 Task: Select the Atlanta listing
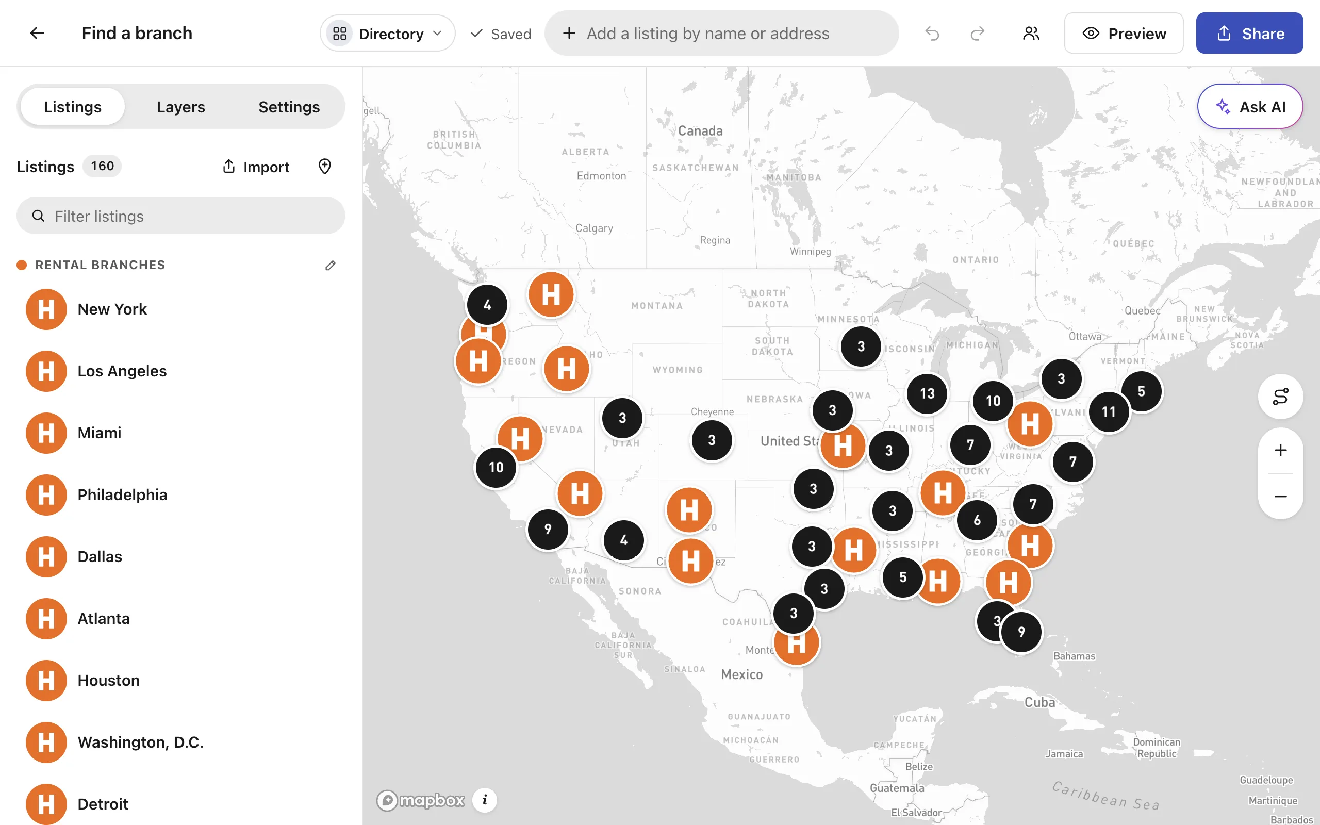(x=180, y=619)
